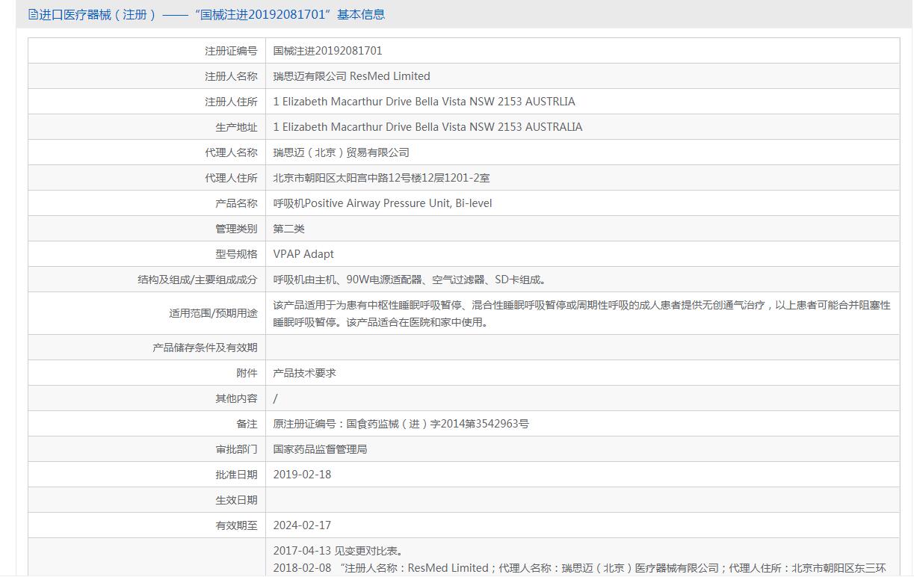Select expiry date 2024-02-17
The image size is (914, 577).
[302, 525]
